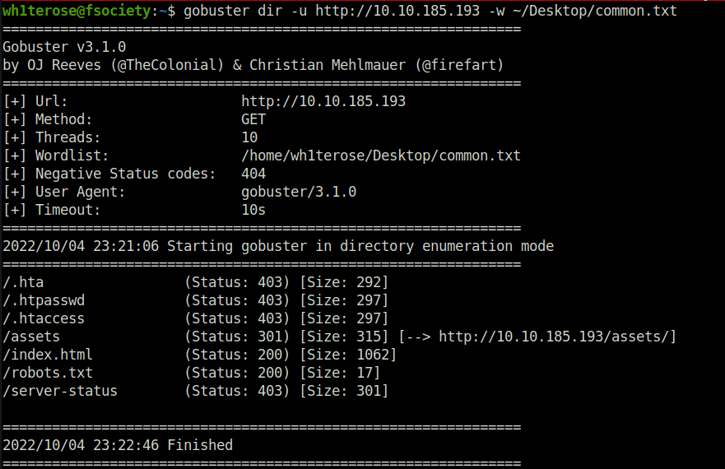Click the User Agent value gobuster/3.1.0

[299, 192]
